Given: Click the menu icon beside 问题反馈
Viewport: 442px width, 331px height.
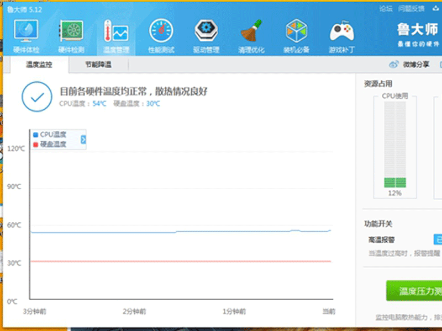Looking at the screenshot, I should coord(436,8).
